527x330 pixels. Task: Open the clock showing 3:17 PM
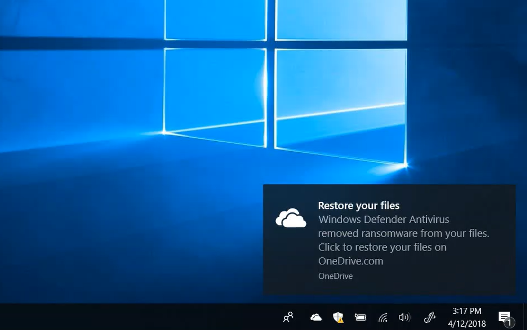click(466, 311)
